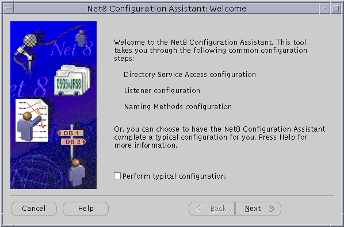Click the DB 2 signpost arrow
Image resolution: width=344 pixels, height=227 pixels.
click(73, 141)
